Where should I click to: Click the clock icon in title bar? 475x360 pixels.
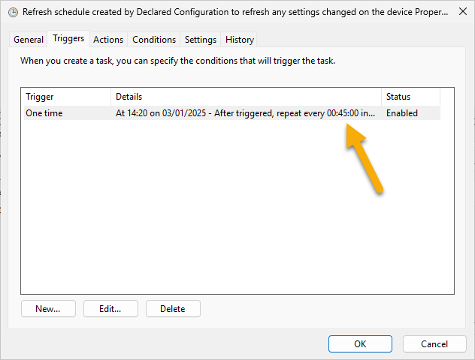[13, 13]
